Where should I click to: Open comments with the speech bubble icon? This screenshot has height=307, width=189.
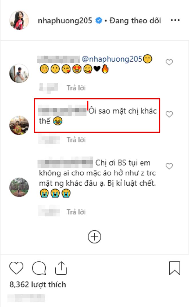[x=39, y=268]
